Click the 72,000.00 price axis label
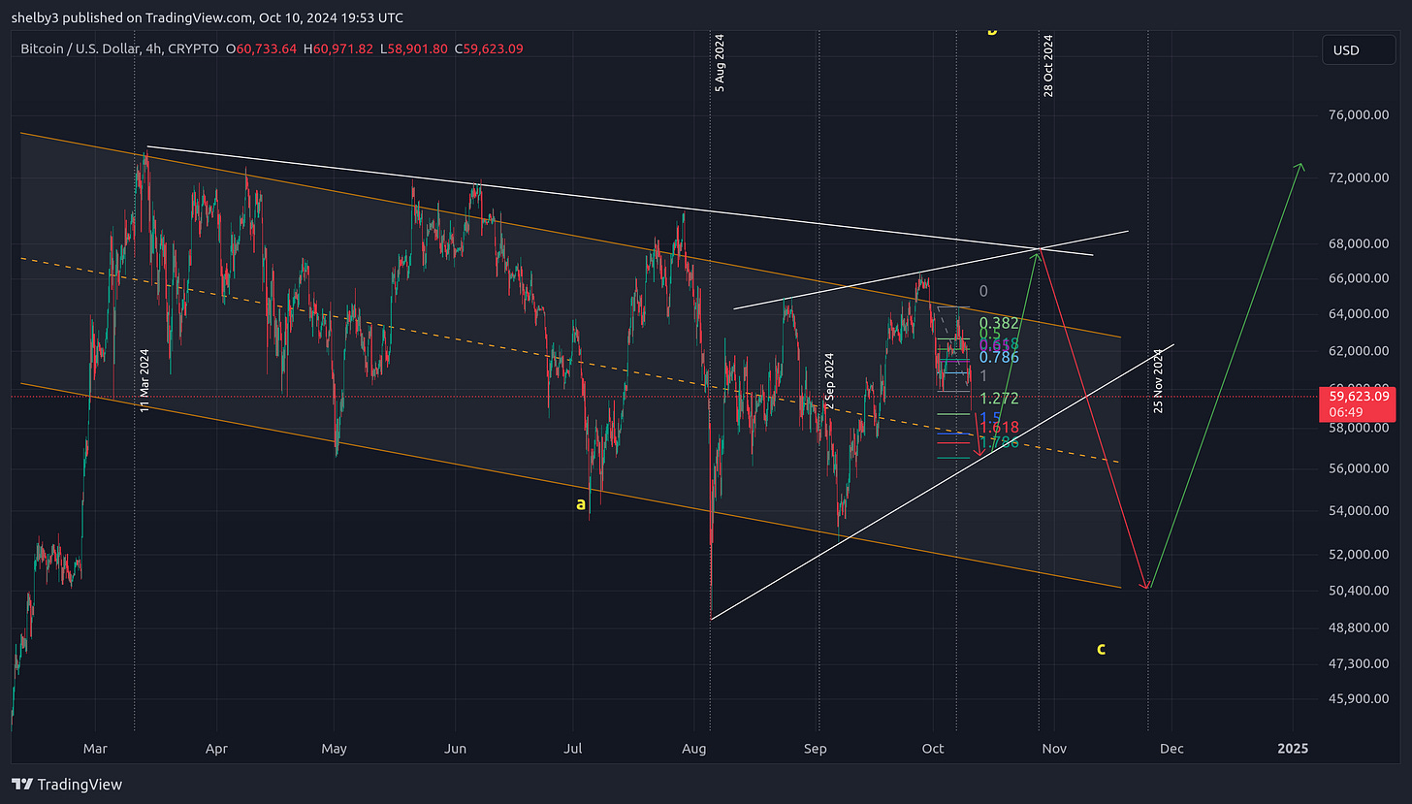Viewport: 1412px width, 804px height. (1358, 178)
